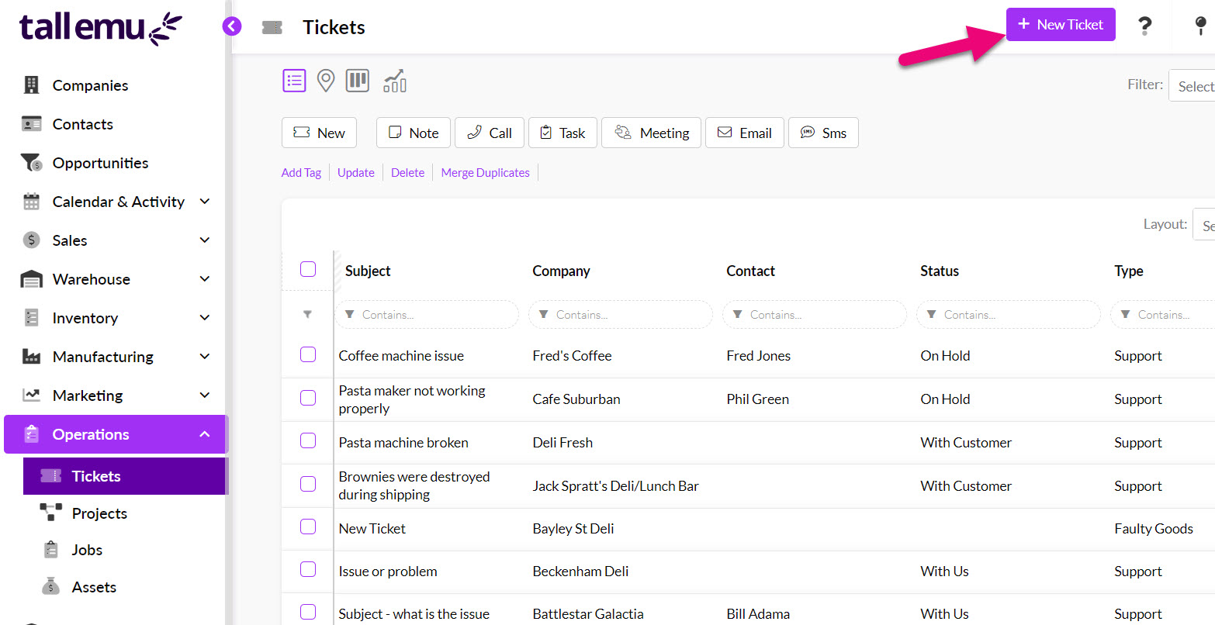Check the Coffee machine issue row
This screenshot has width=1215, height=625.
[x=308, y=354]
